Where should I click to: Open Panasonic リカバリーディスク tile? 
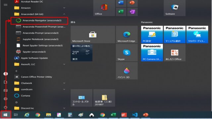coord(197,34)
